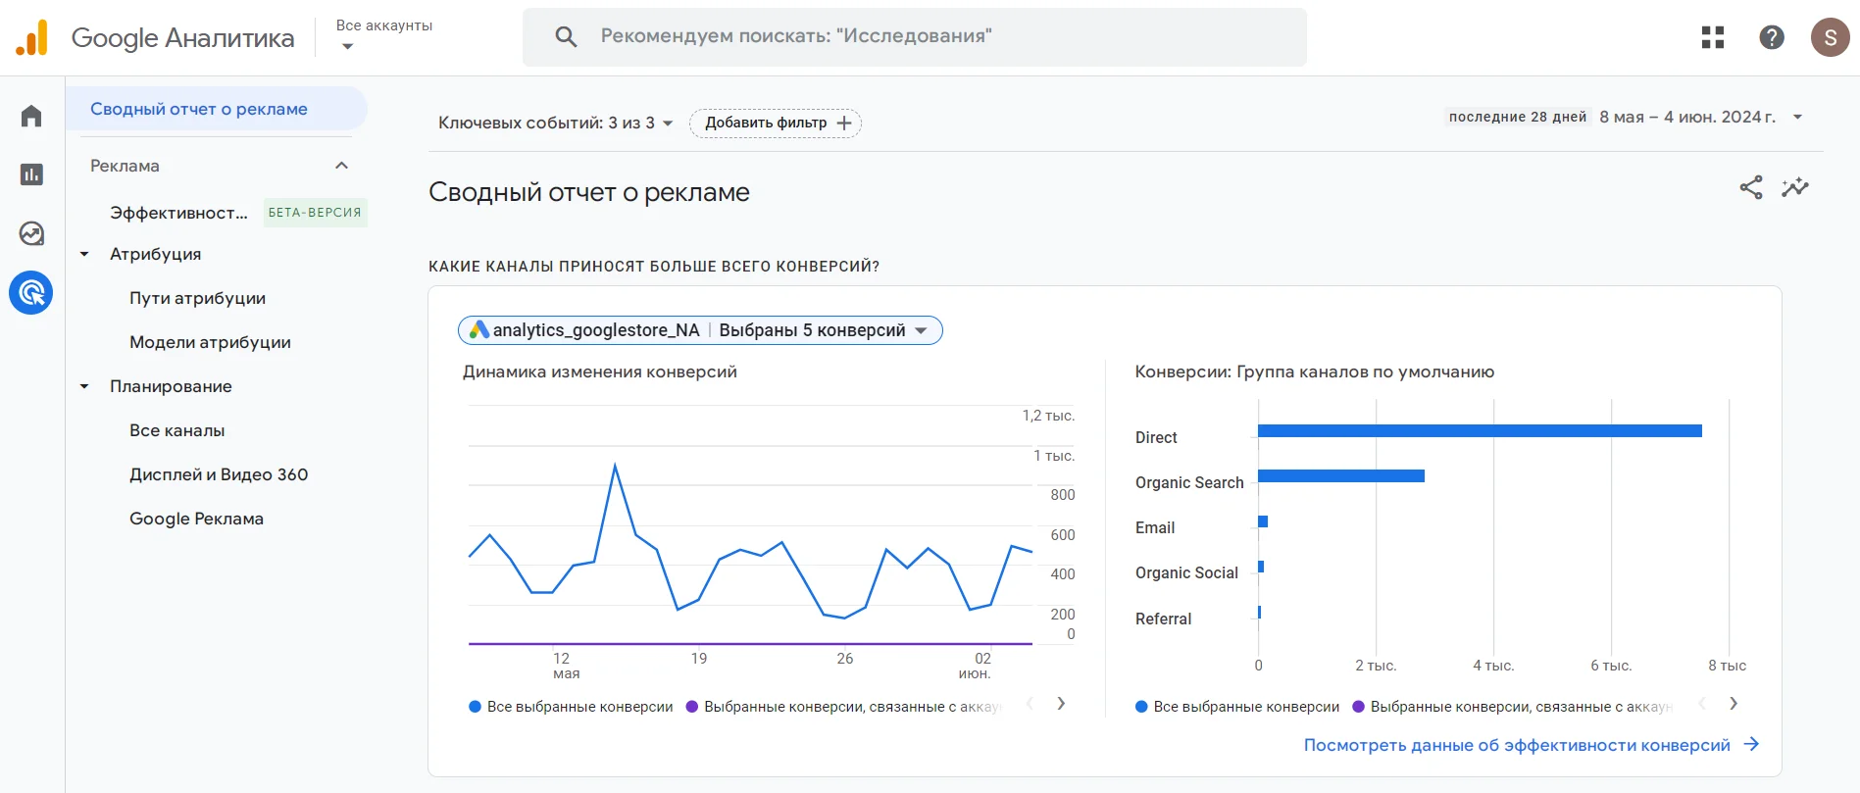1860x793 pixels.
Task: Collapse the Атрибуция tree arrow
Action: [84, 254]
